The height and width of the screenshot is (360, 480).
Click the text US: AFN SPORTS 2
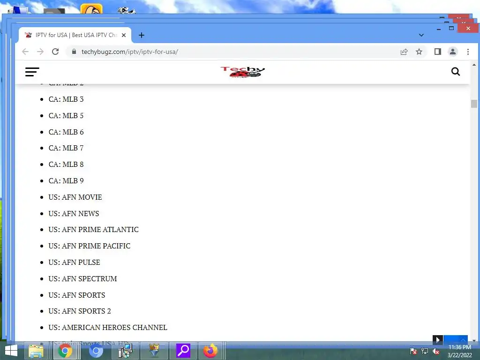pyautogui.click(x=80, y=311)
